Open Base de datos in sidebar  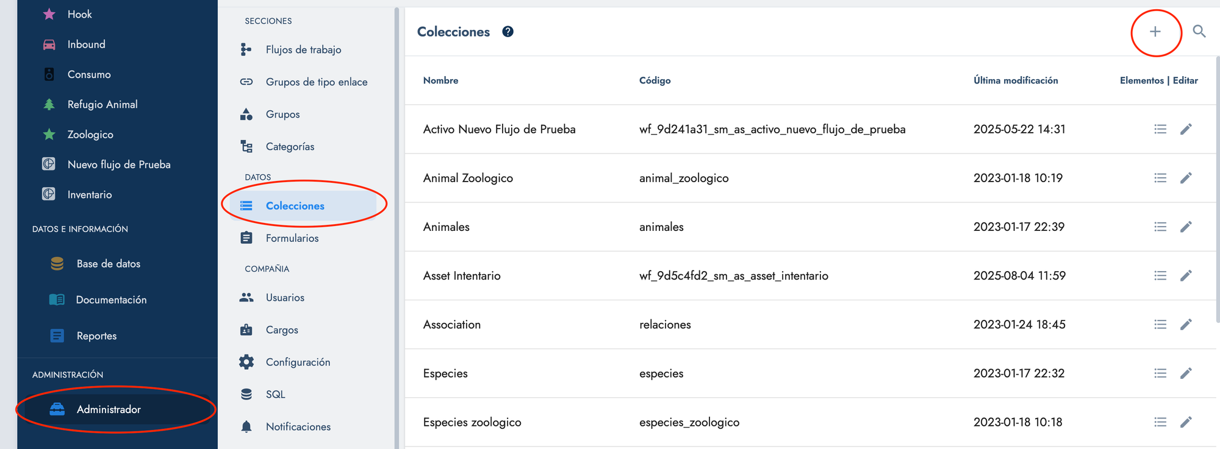[108, 264]
